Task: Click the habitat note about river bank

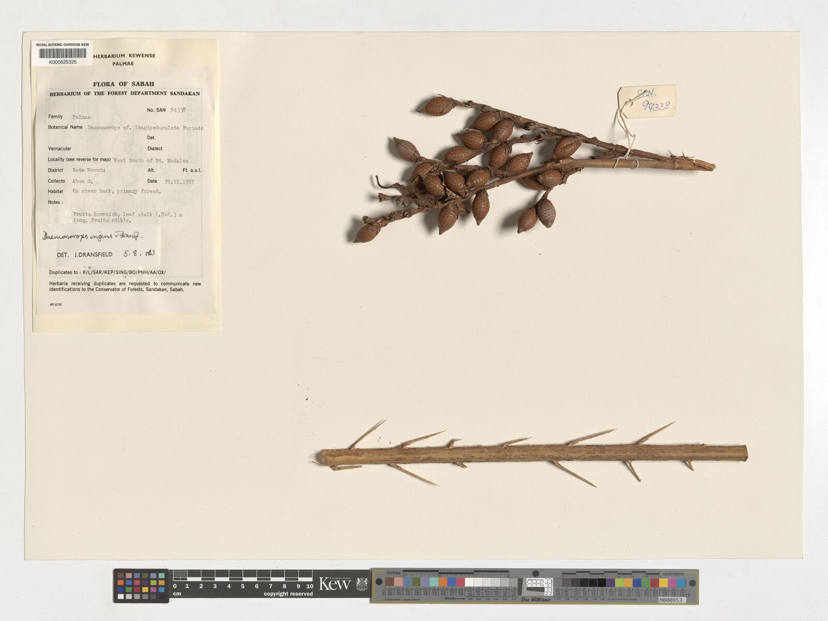Action: 116,191
